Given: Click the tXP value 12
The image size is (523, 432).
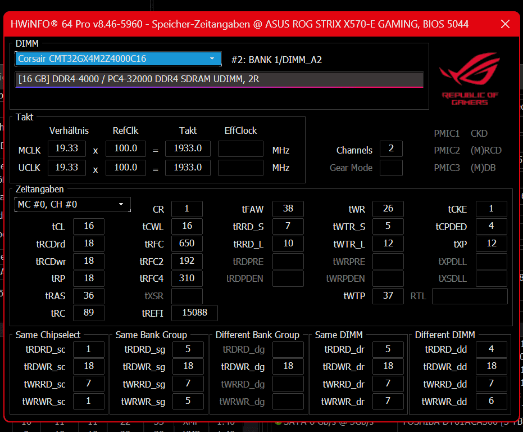Looking at the screenshot, I should click(x=492, y=244).
